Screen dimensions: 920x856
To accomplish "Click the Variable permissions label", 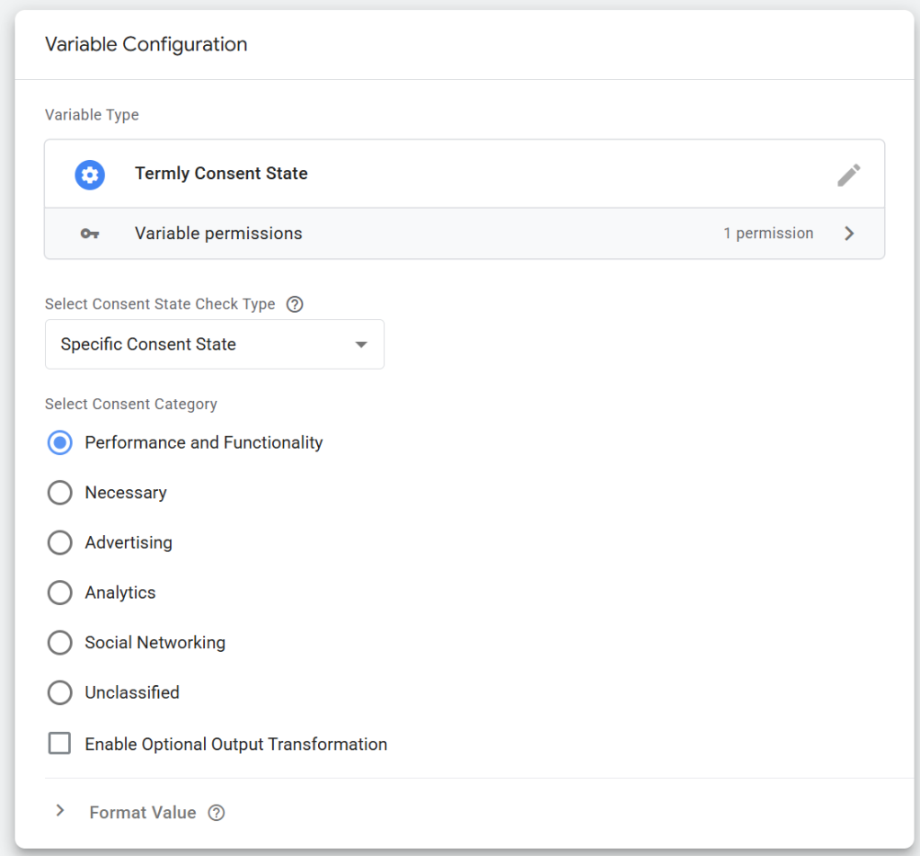I will [x=218, y=234].
